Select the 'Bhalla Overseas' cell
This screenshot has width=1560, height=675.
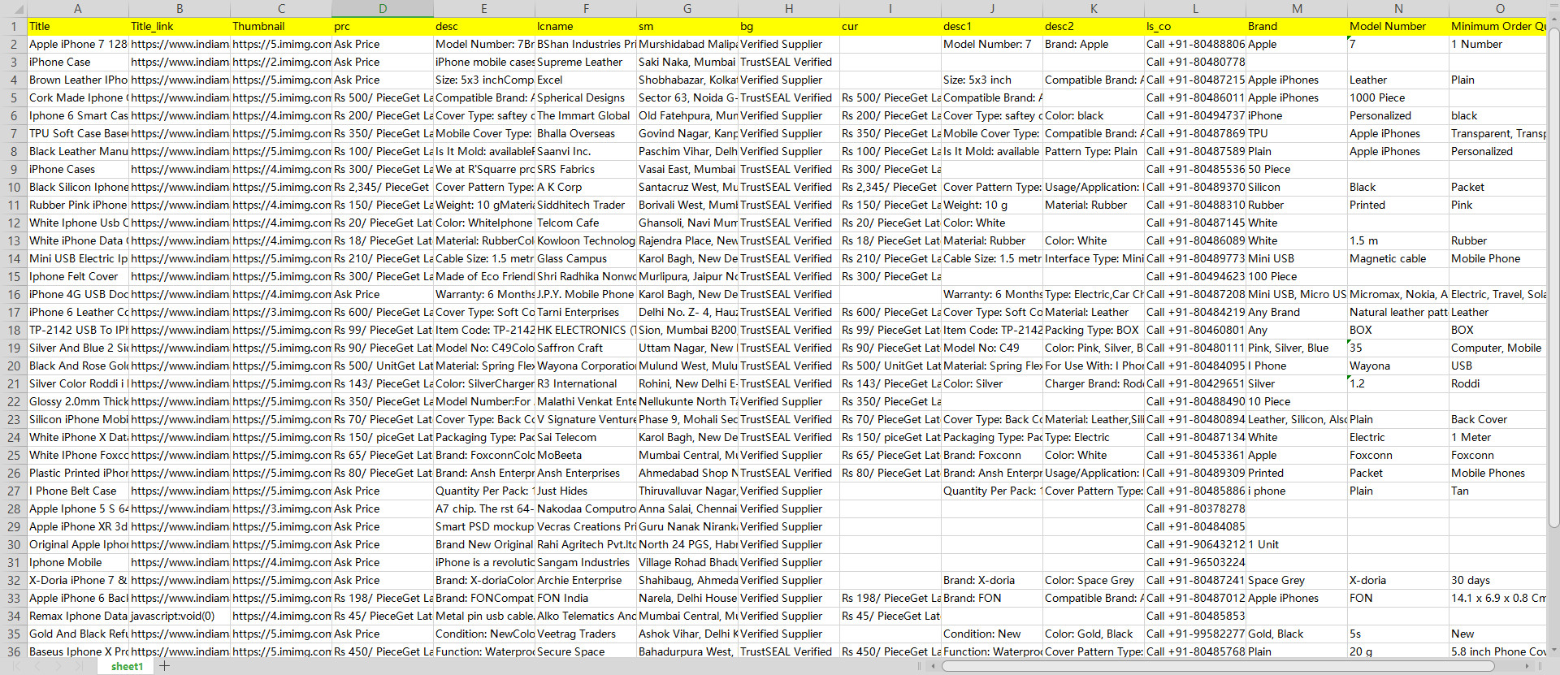[x=586, y=134]
